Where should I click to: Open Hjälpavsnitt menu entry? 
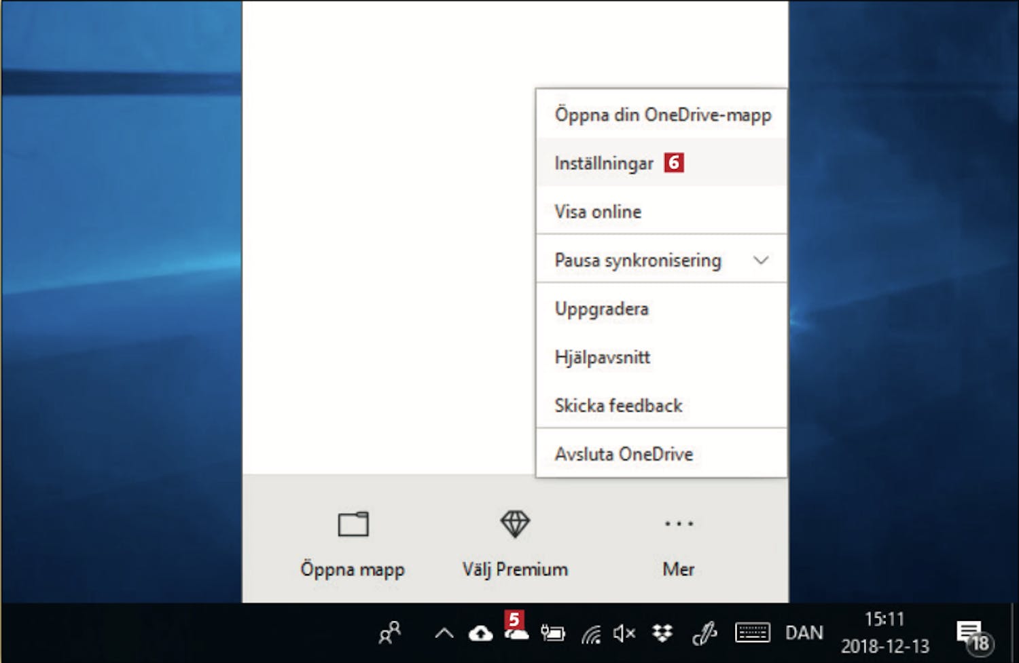click(661, 357)
